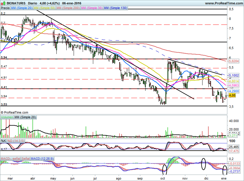This screenshot has height=181, width=244.
Task: Click the red "17,475" stochastic value tag
Action: pos(234,151)
